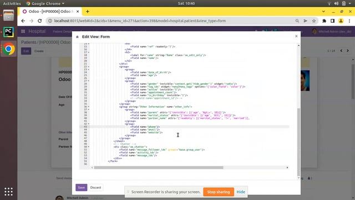Image resolution: width=355 pixels, height=200 pixels.
Task: Click the Hospital app title
Action: 37,31
